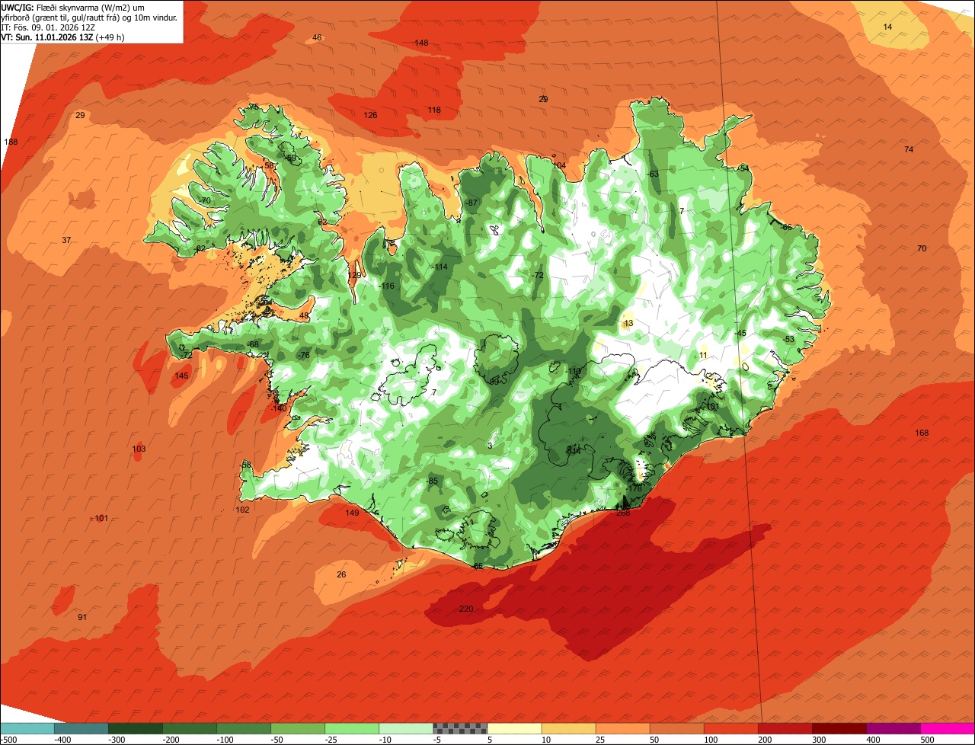Screen dimensions: 975x745
Task: Click the light green -25 to -10 swatch
Action: click(x=352, y=728)
